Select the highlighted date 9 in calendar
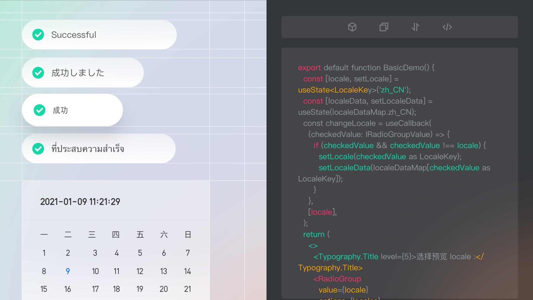 click(68, 271)
